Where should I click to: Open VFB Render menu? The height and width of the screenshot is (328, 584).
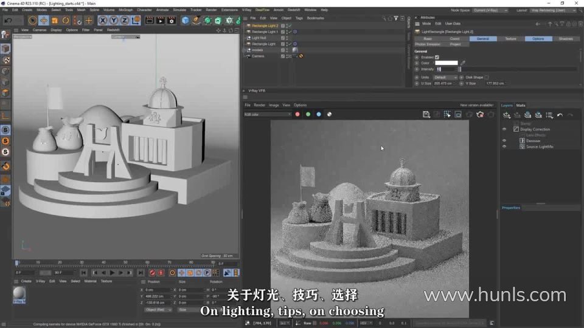(259, 105)
